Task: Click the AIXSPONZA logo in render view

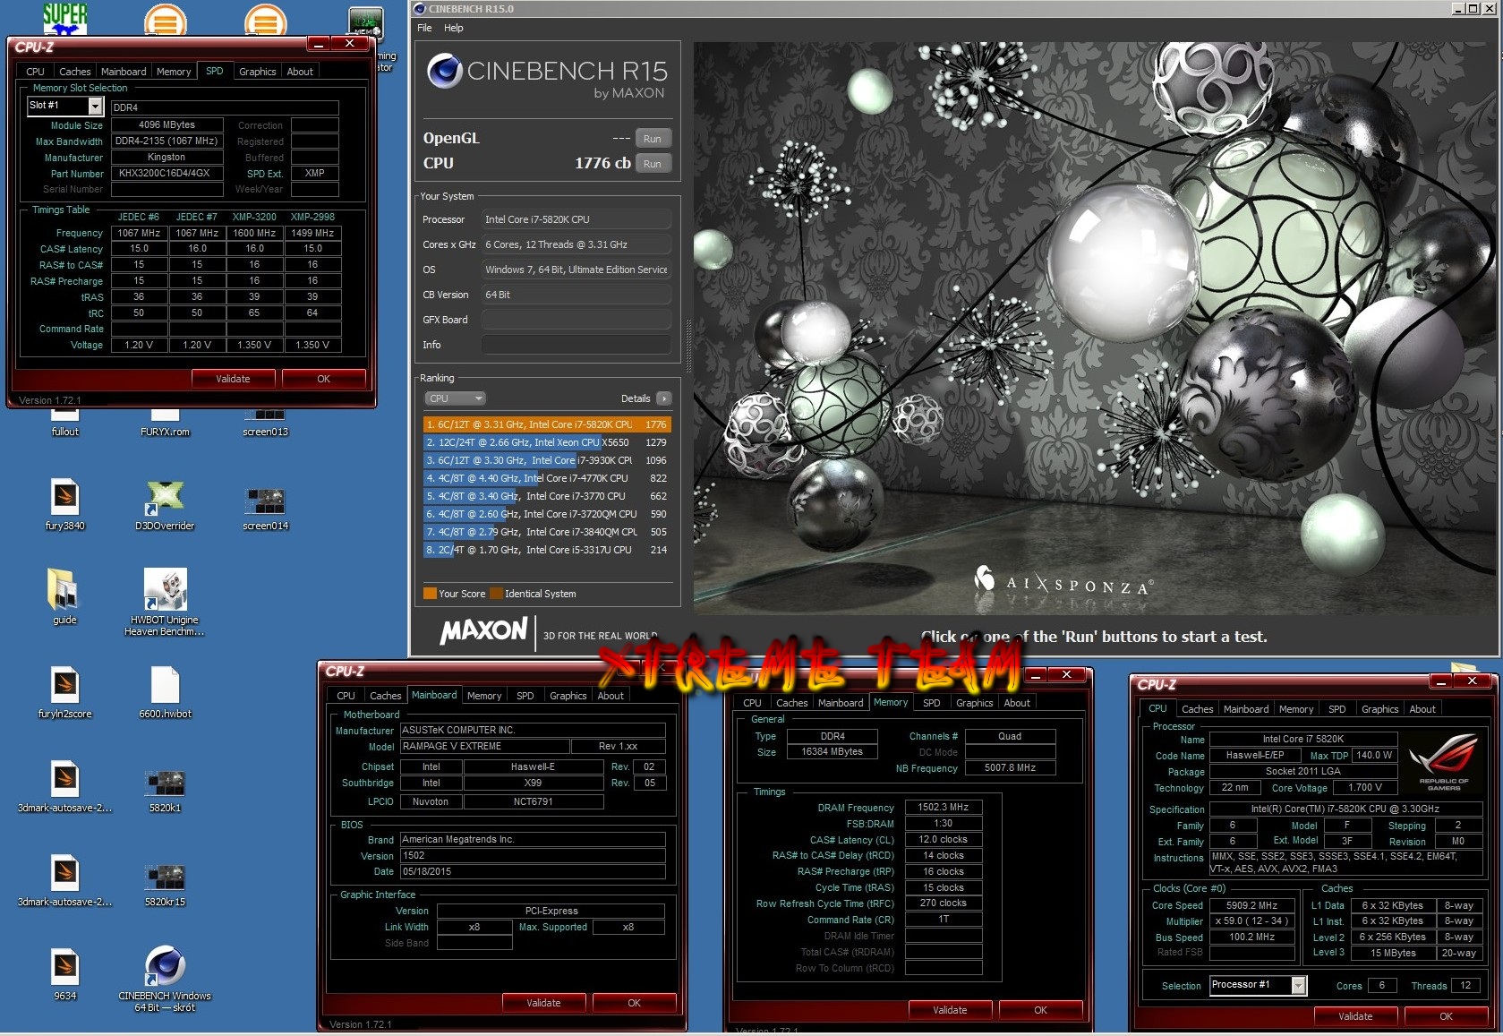Action: pos(1063,582)
